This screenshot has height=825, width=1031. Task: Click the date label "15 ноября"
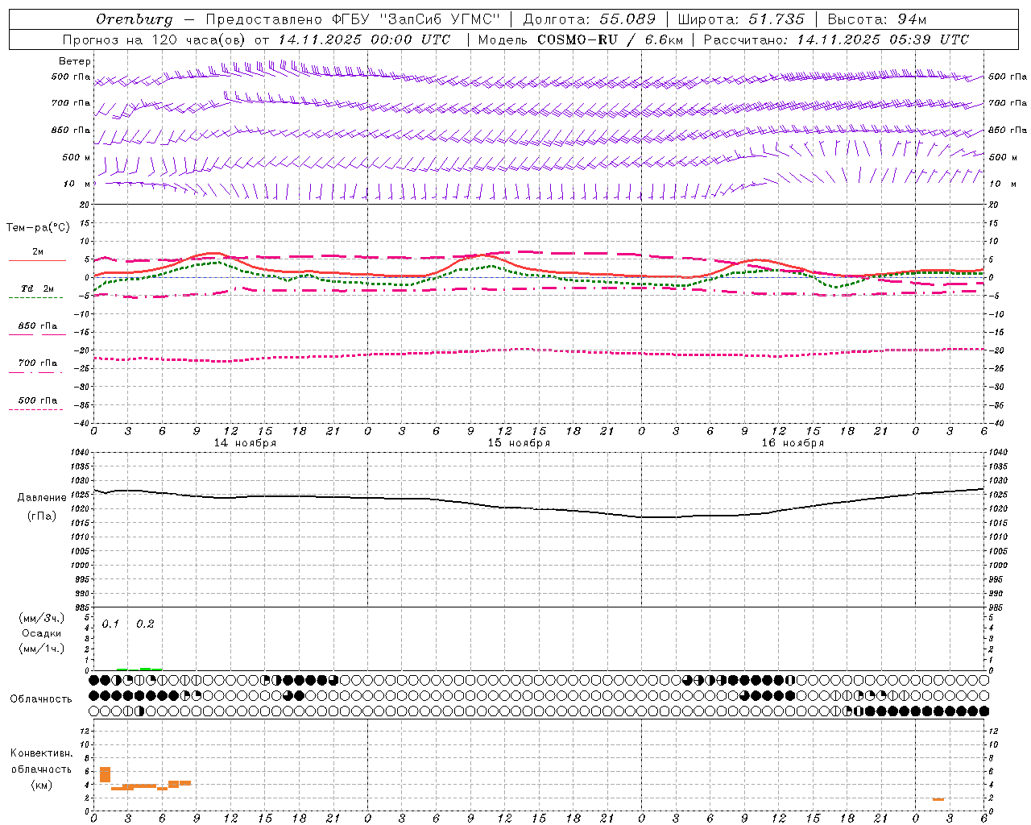pos(519,443)
